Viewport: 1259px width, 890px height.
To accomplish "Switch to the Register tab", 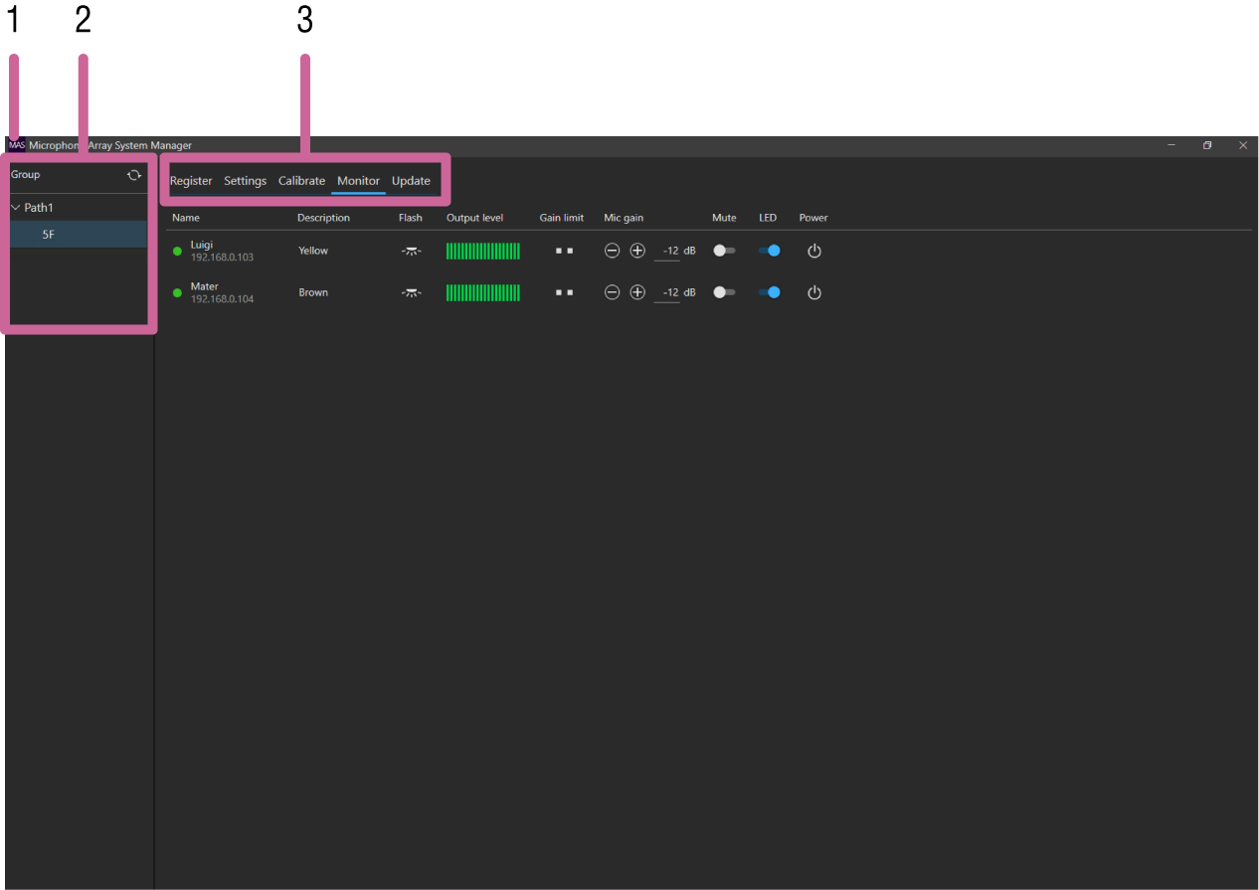I will coord(191,181).
